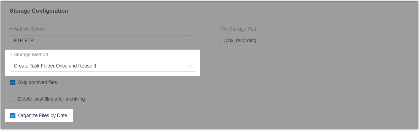The image size is (420, 132).
Task: Click the "Delete local files after archiving" label
Action: [51, 99]
